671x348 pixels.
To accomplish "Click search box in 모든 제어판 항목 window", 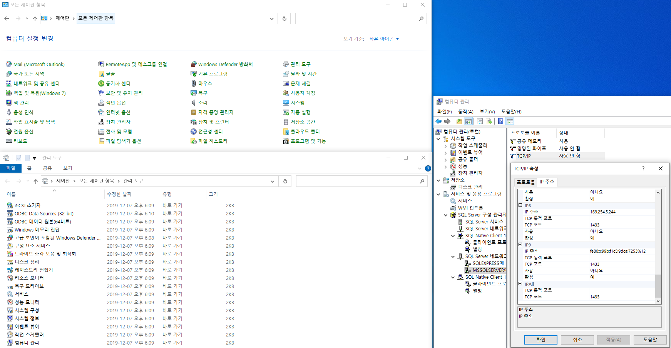I will tap(361, 18).
